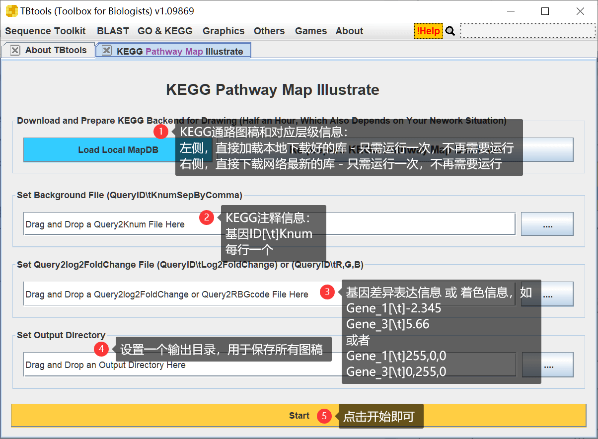
Task: Click the Query2Knum background file field
Action: (x=269, y=224)
